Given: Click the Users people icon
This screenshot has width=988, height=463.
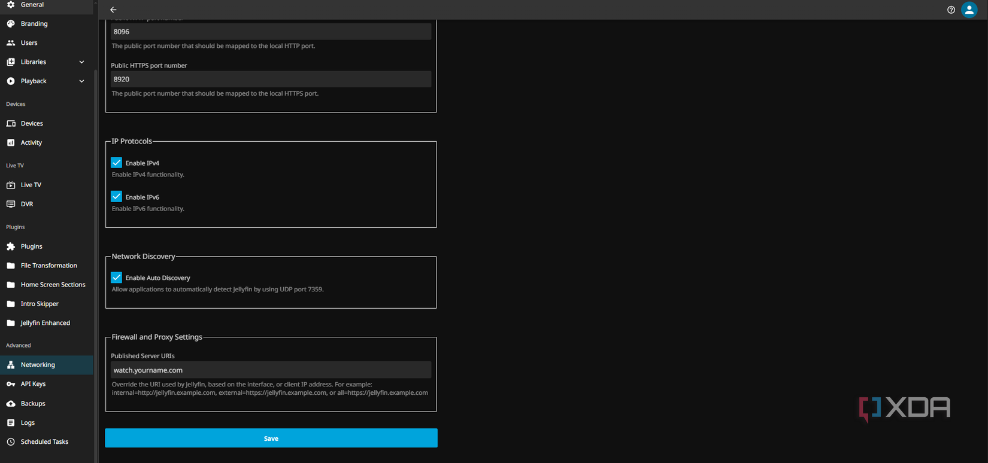Looking at the screenshot, I should point(11,42).
